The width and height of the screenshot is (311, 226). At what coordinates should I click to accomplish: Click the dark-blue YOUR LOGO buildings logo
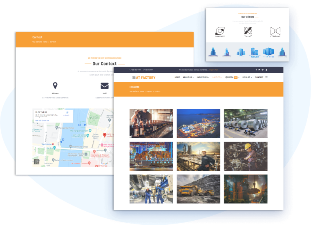coord(255,53)
